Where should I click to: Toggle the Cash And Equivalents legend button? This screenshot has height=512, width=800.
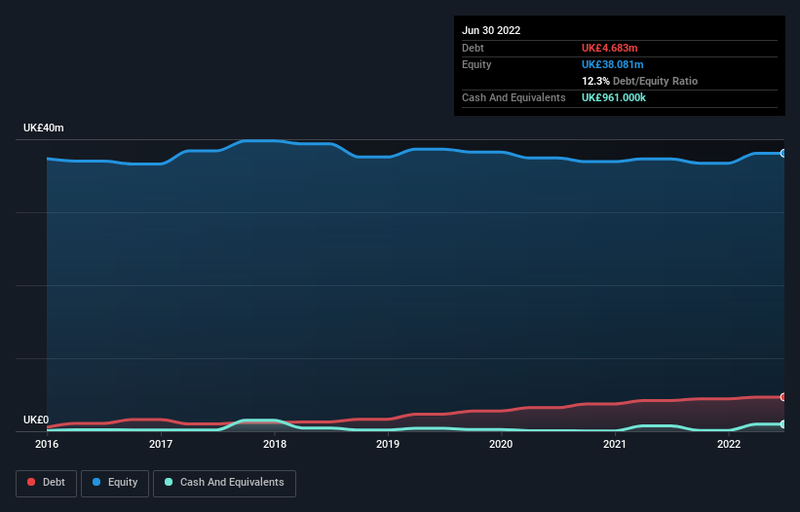click(224, 483)
